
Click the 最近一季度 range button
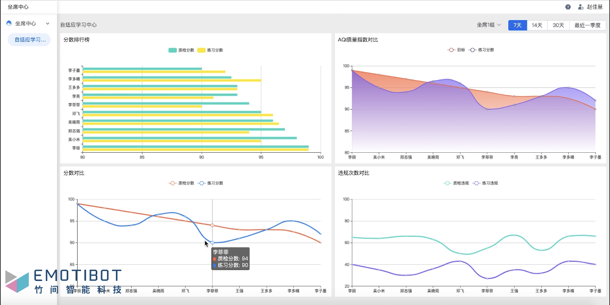[587, 25]
